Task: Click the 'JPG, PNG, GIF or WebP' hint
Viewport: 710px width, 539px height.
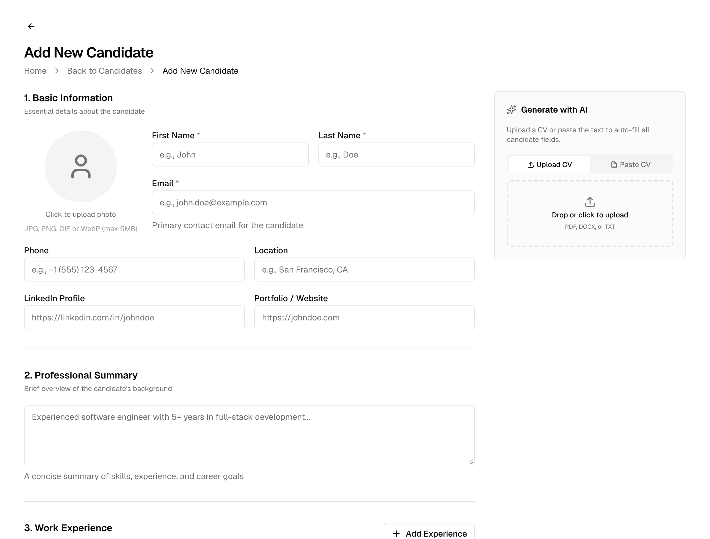Action: click(x=81, y=229)
